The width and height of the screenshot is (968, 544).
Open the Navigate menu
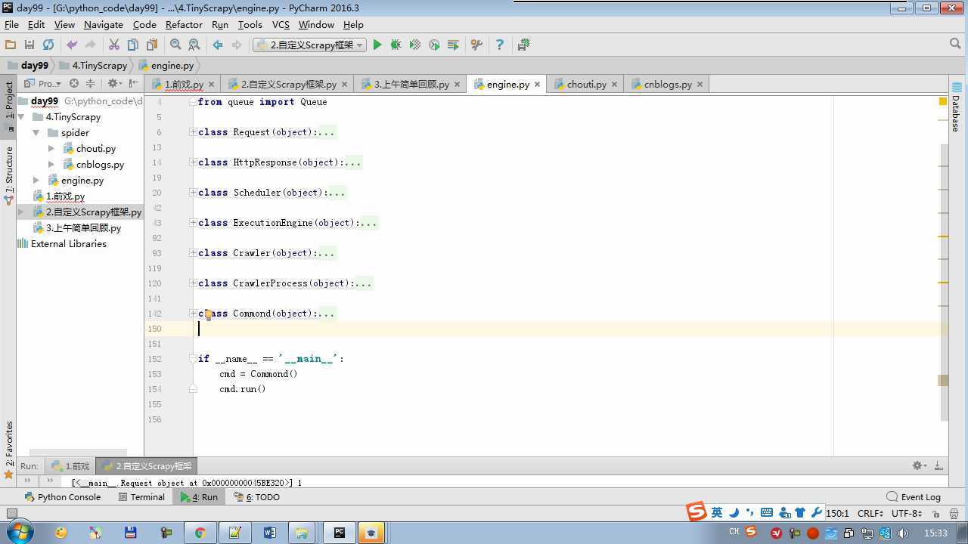click(104, 25)
